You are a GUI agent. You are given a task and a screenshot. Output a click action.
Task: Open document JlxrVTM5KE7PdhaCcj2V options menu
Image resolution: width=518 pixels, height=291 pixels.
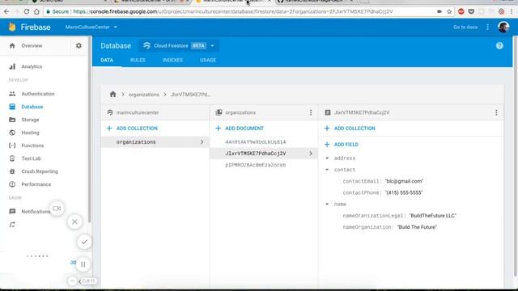(496, 112)
